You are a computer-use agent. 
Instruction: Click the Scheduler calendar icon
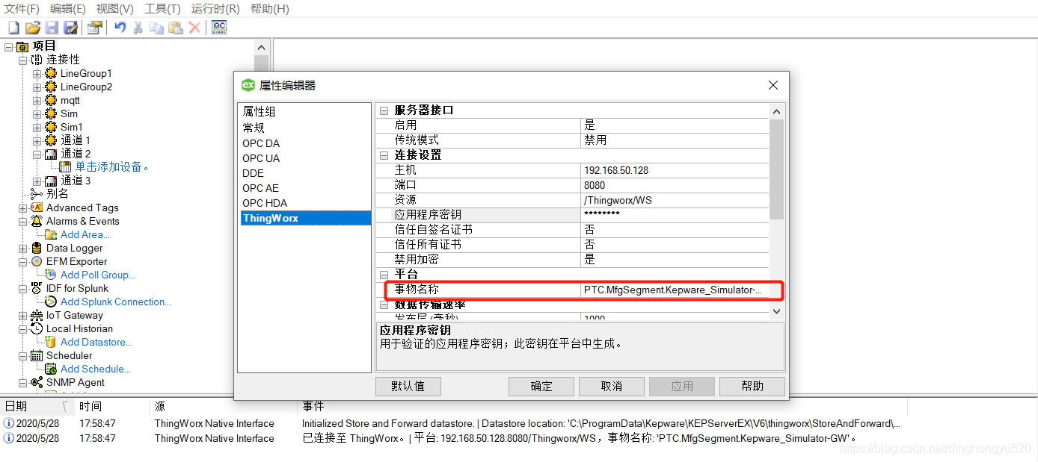point(37,355)
